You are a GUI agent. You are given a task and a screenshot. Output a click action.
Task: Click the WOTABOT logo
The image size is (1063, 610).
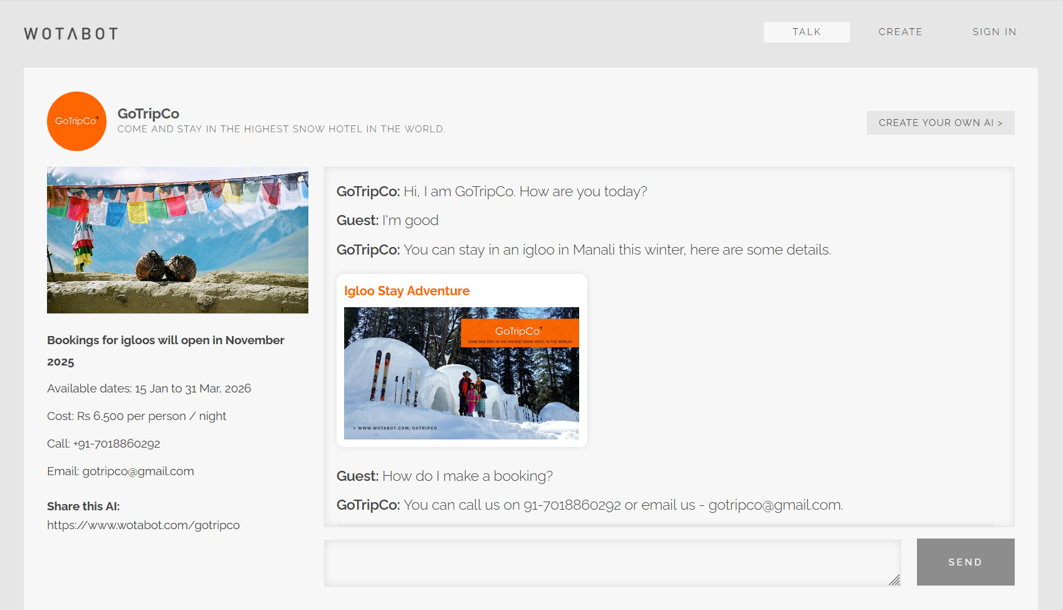[x=71, y=34]
